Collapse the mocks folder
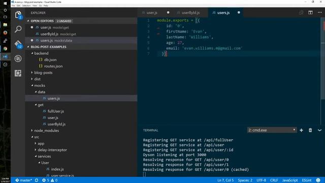Image resolution: width=325 pixels, height=183 pixels. tap(32, 85)
